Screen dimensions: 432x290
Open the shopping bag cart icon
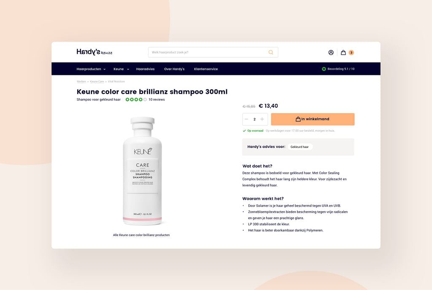[x=343, y=53]
